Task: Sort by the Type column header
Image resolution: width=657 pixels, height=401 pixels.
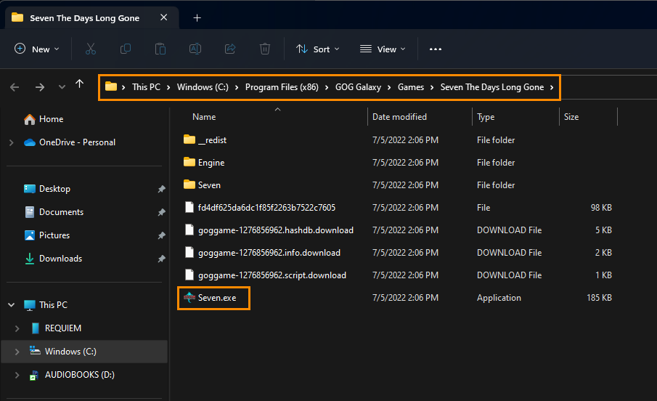Action: click(486, 117)
